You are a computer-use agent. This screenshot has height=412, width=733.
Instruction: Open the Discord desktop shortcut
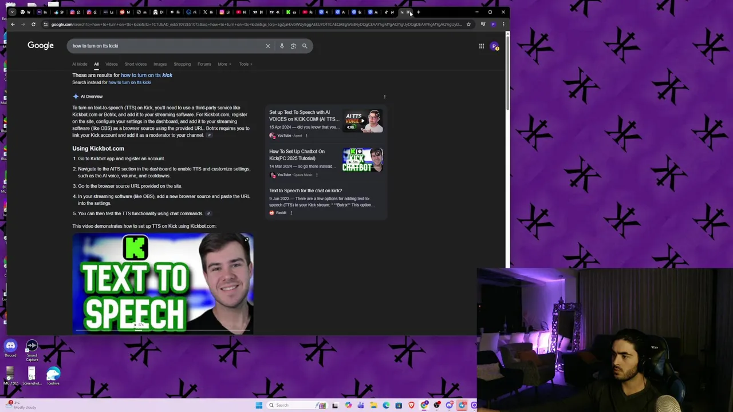[10, 348]
